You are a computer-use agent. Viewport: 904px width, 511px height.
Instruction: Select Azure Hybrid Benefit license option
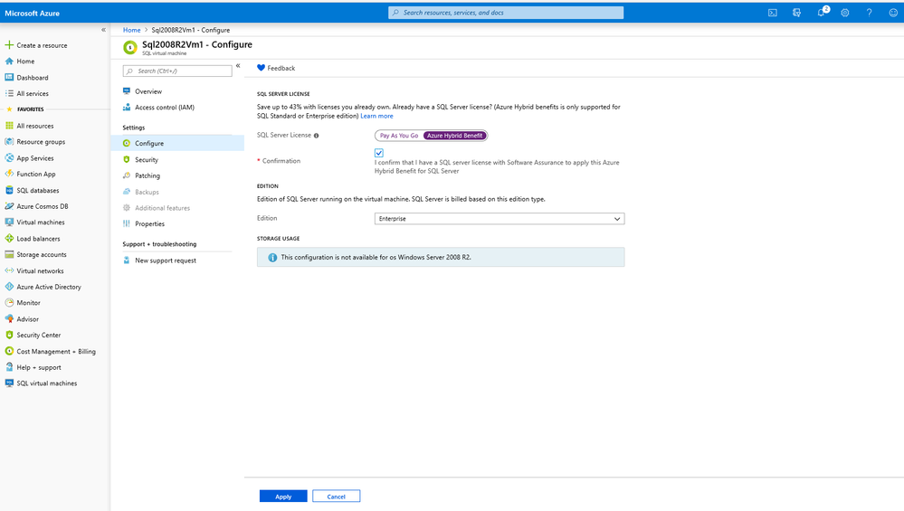pyautogui.click(x=455, y=136)
